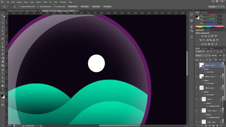Toggle Lock all layer button
226x127 pixels.
[x=210, y=60]
